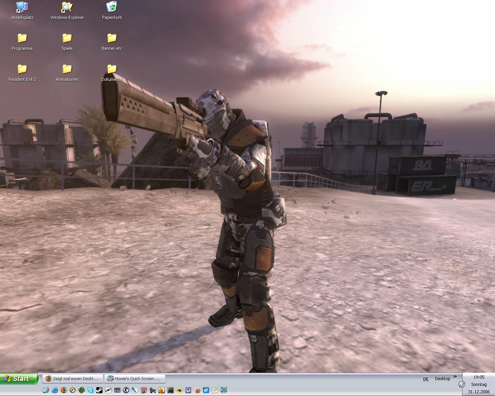The image size is (495, 396).
Task: Switch to Howie's Quick Screen taskbar button
Action: click(x=135, y=379)
